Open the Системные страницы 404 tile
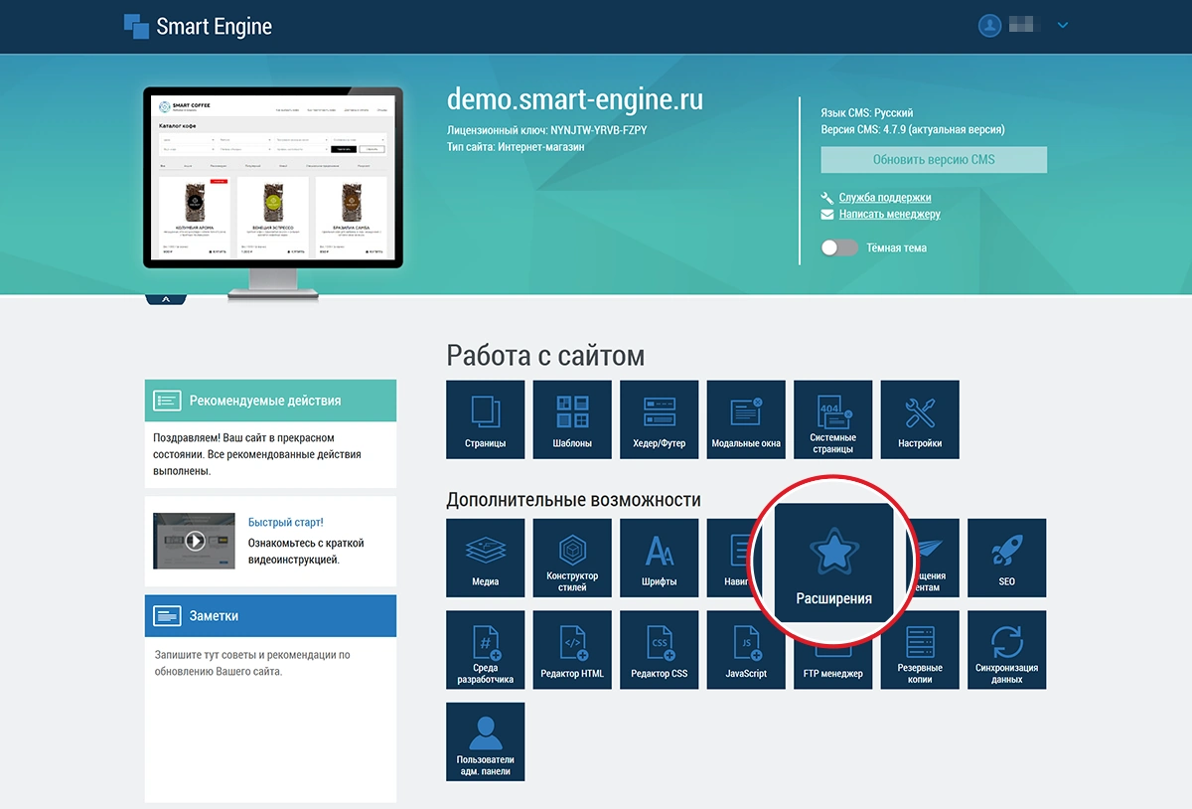Image resolution: width=1192 pixels, height=809 pixels. [833, 419]
